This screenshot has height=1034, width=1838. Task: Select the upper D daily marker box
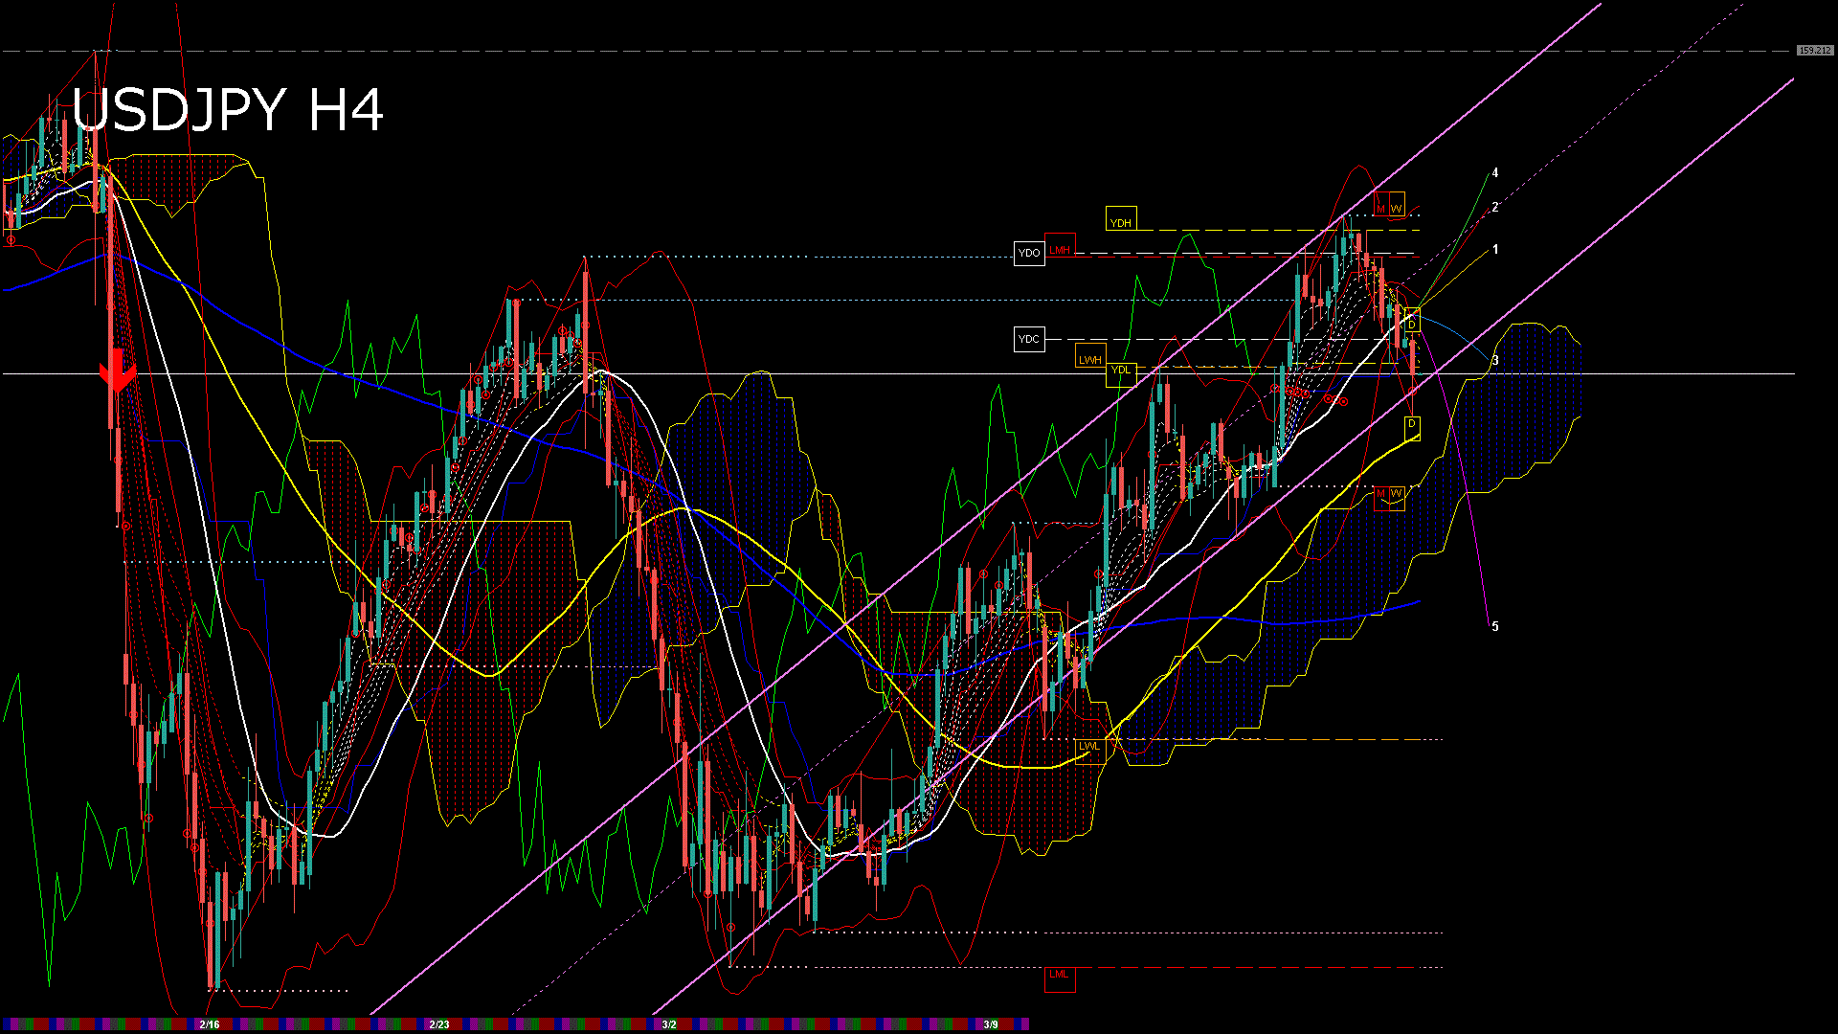coord(1412,322)
